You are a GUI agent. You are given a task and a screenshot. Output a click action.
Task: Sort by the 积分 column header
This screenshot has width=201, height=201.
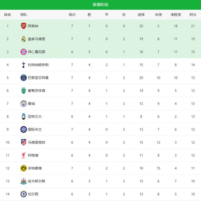[193, 15]
